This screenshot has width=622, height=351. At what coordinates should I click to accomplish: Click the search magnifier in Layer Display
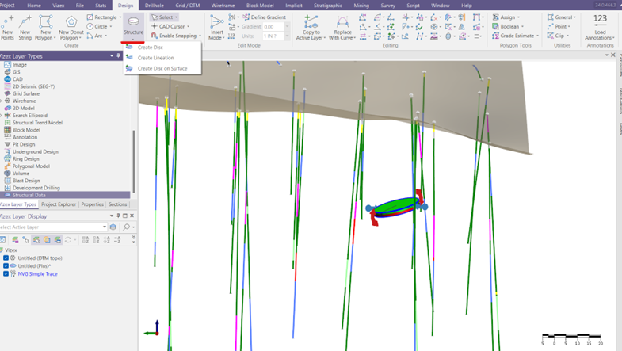tap(126, 227)
